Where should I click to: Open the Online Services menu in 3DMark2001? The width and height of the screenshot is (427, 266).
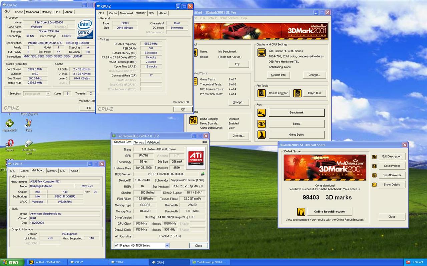click(229, 18)
